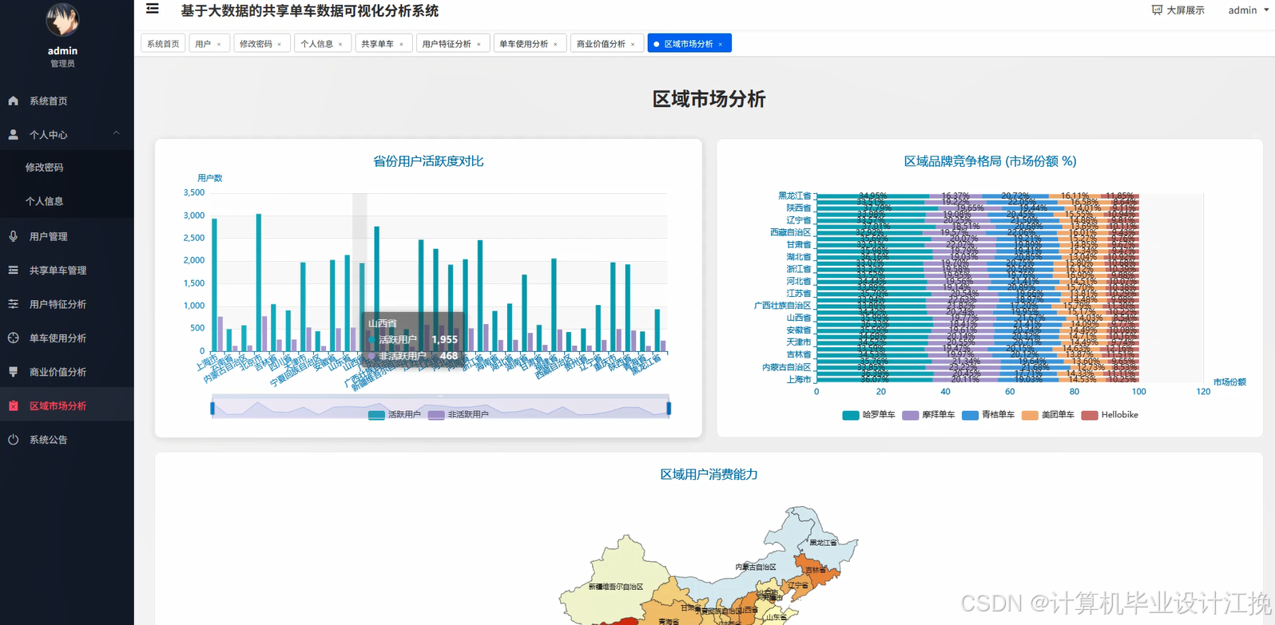Close the active 区域市场分析 tab

[720, 45]
